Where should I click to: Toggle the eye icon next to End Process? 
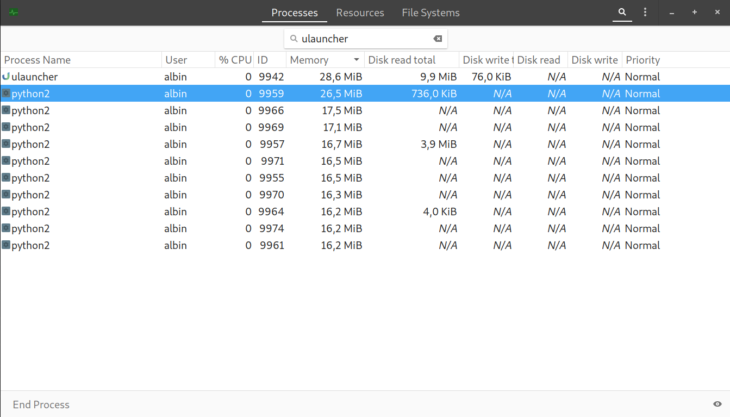717,404
